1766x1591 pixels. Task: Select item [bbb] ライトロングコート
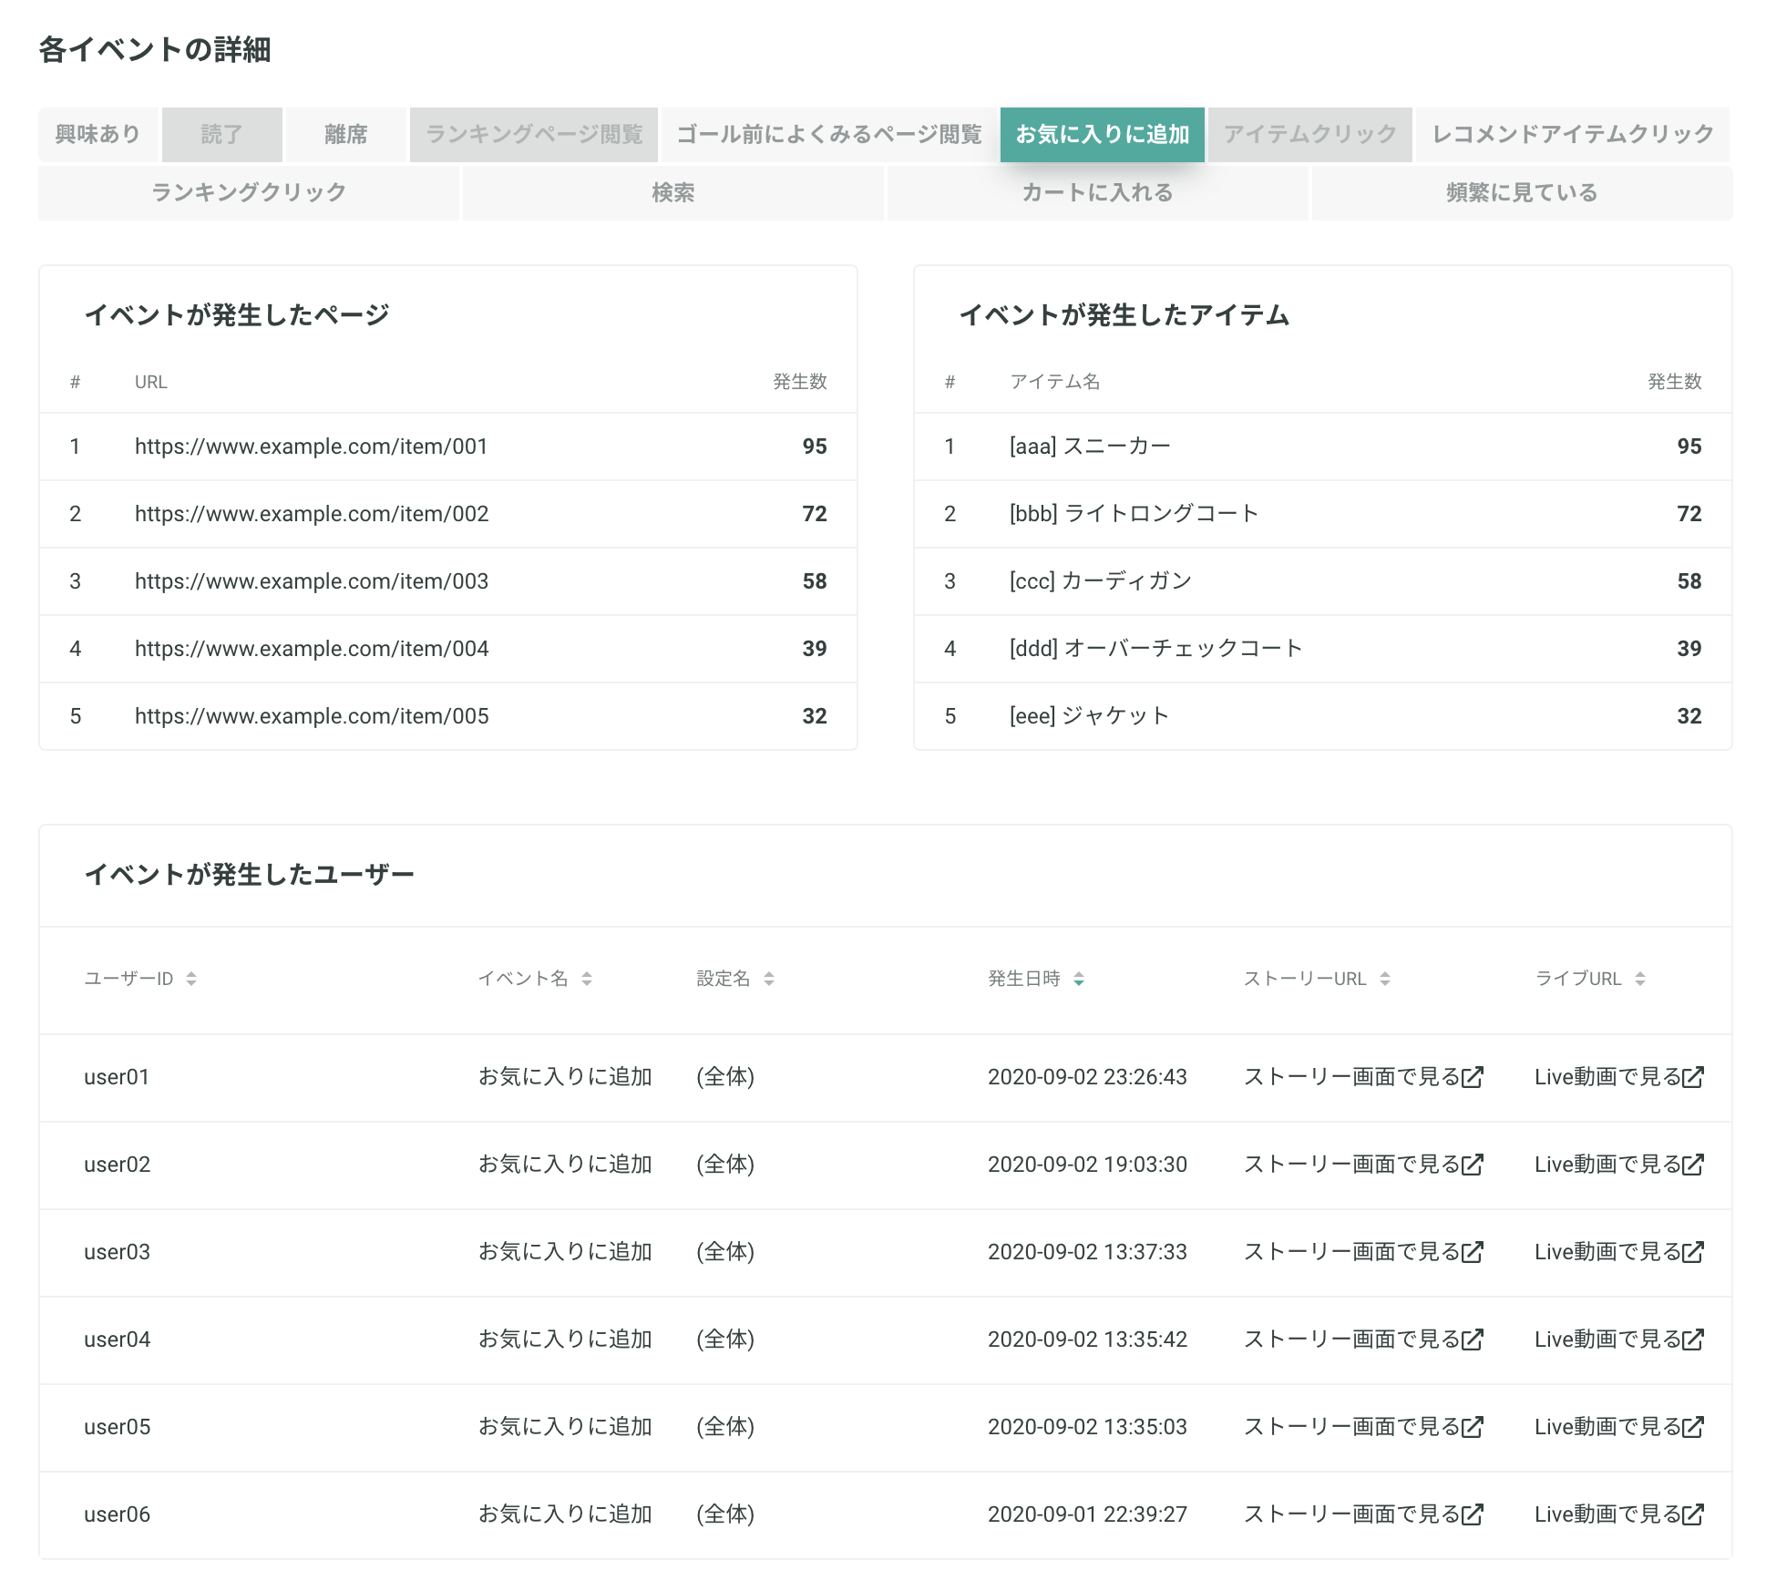coord(1134,514)
